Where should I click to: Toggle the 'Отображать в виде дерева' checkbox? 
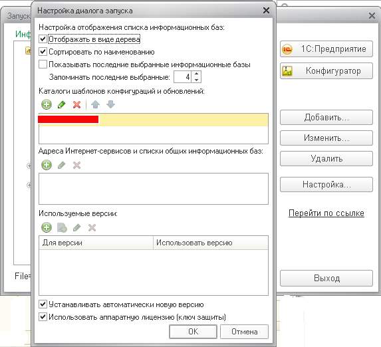[43, 39]
